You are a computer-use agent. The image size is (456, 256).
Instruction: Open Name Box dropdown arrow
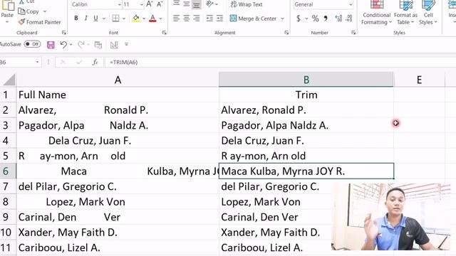coord(37,62)
